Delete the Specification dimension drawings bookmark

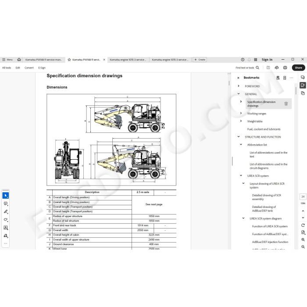coord(286,104)
